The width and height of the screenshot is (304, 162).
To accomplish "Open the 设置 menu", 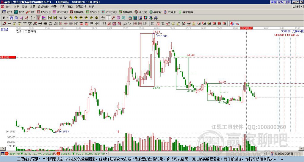I will tap(54, 7).
